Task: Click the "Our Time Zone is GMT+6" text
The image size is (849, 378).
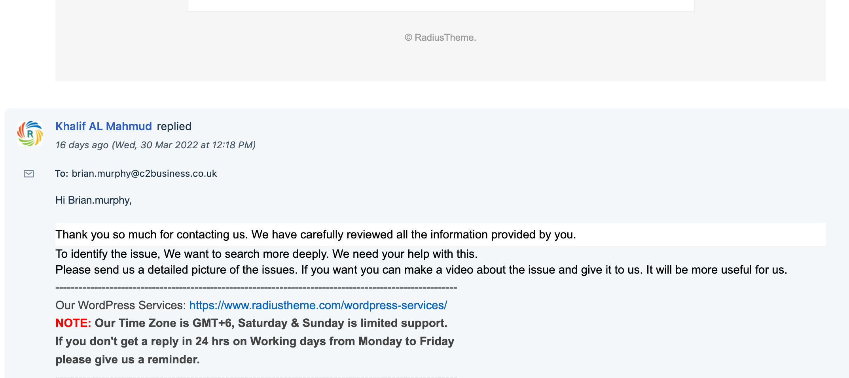Action: click(271, 323)
